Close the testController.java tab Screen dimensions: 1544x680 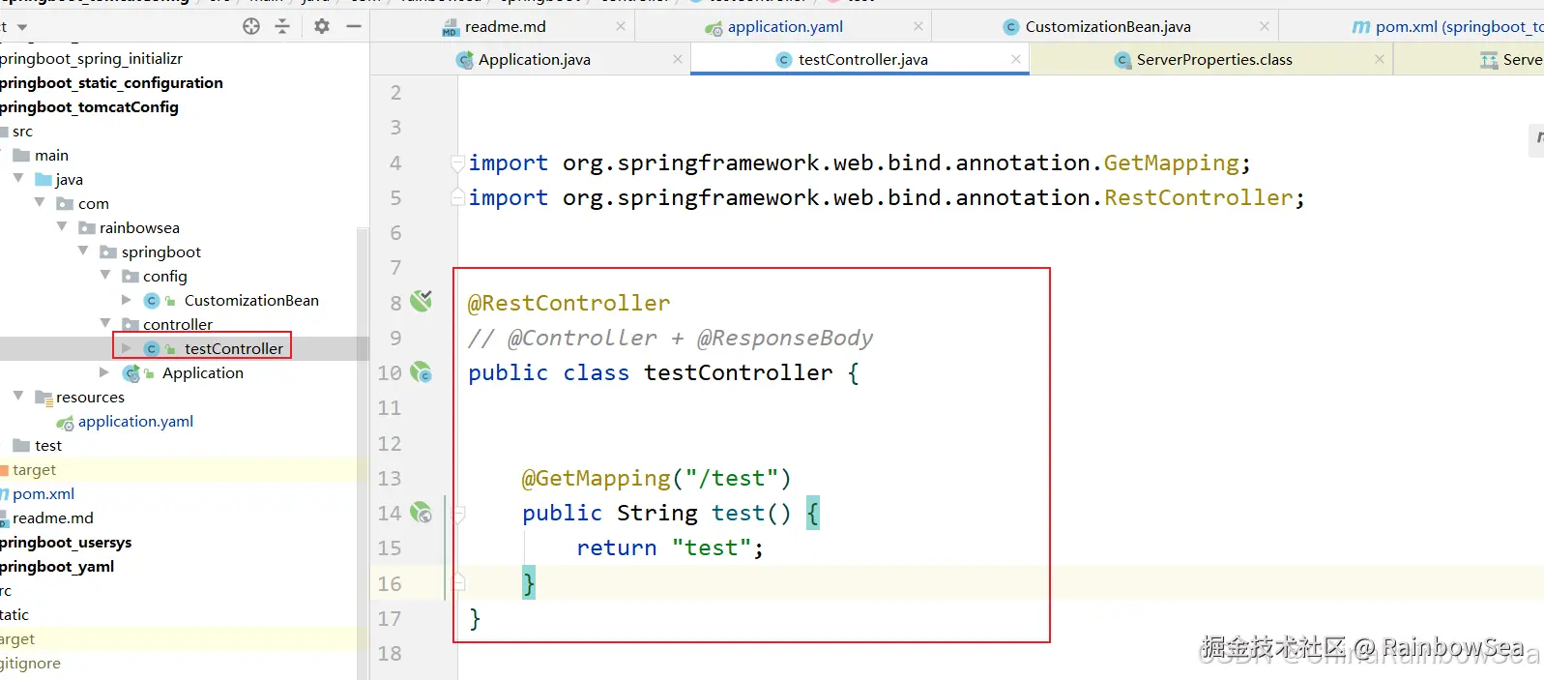1016,60
